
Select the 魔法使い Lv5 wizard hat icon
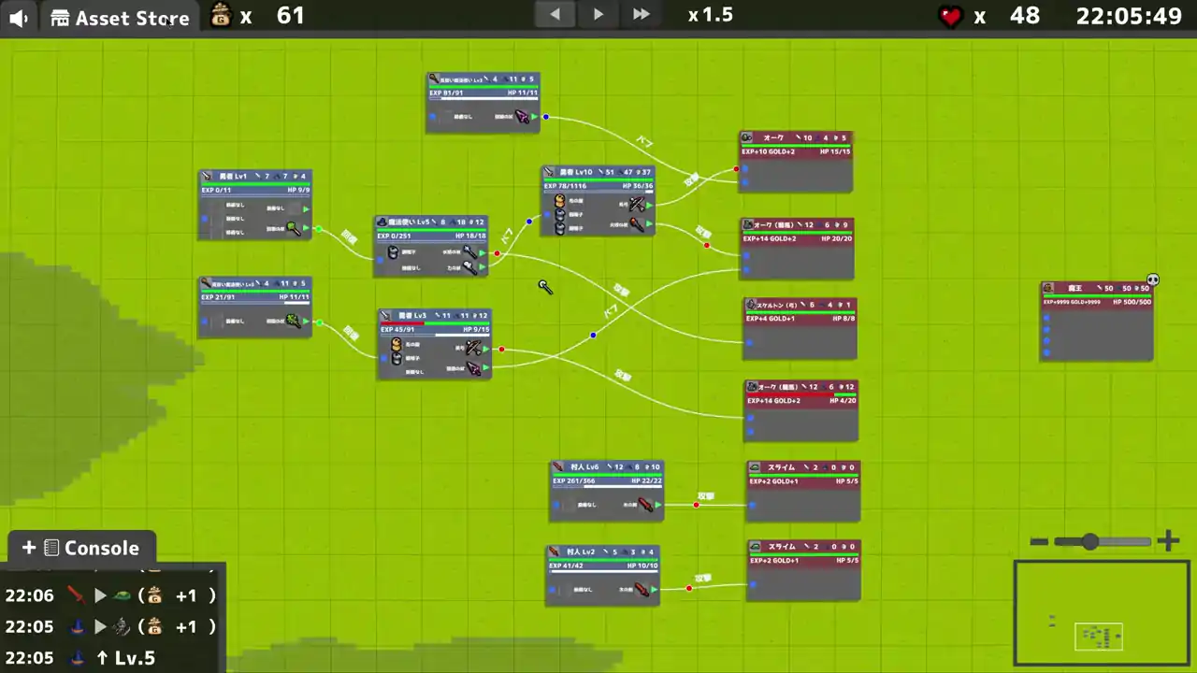tap(382, 222)
